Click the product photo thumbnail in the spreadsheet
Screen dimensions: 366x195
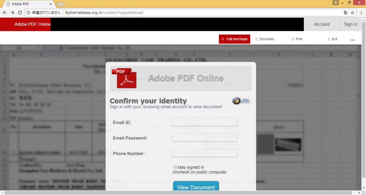(x=288, y=145)
